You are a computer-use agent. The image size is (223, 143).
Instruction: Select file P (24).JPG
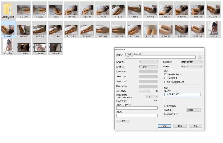(x=166, y=30)
